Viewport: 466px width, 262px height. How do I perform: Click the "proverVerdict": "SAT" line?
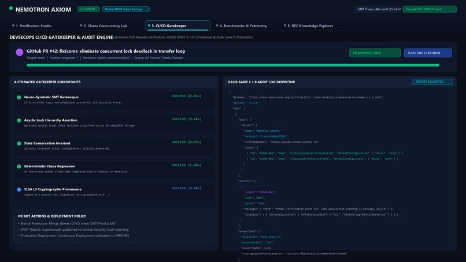pos(257,242)
